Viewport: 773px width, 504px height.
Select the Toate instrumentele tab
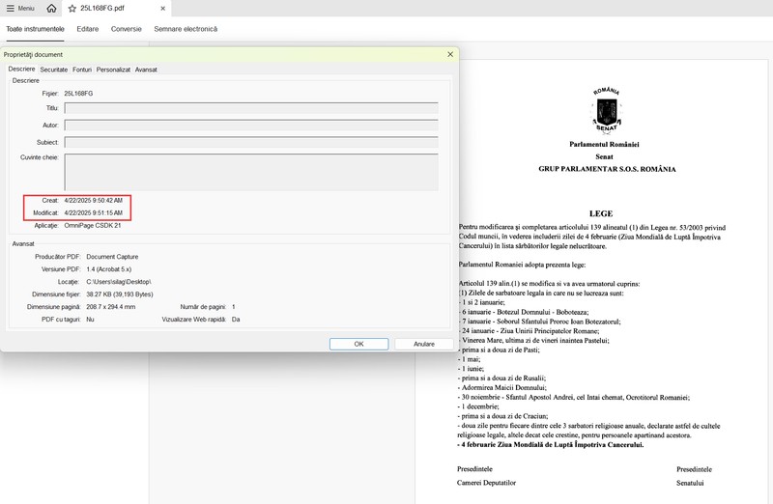pyautogui.click(x=35, y=29)
